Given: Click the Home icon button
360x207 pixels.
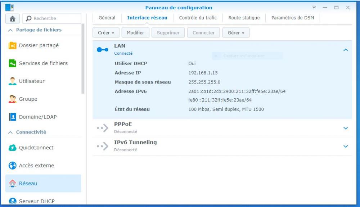Looking at the screenshot, I should point(12,19).
